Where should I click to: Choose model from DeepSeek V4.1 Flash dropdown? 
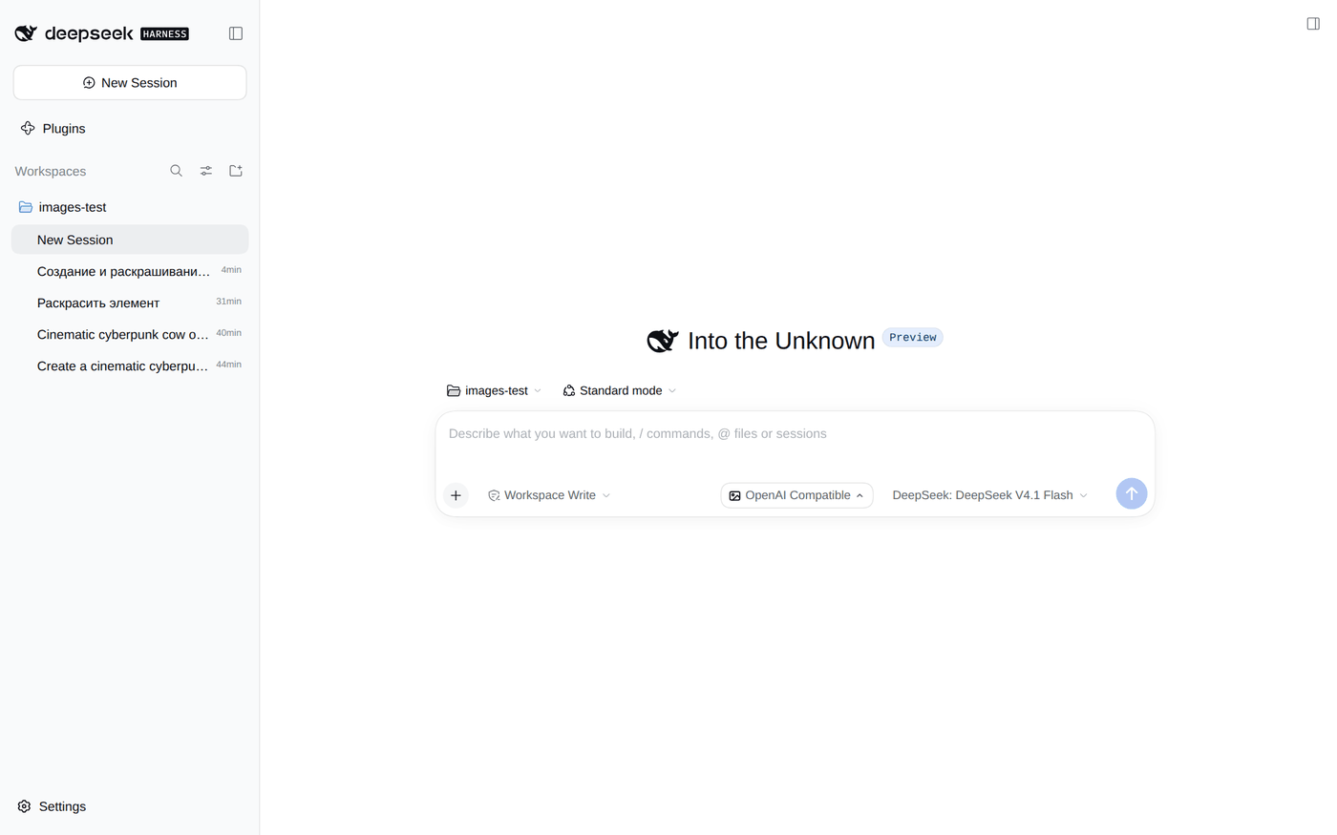(x=989, y=495)
